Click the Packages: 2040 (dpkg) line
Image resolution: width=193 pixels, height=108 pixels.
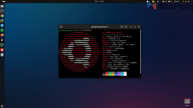point(119,45)
